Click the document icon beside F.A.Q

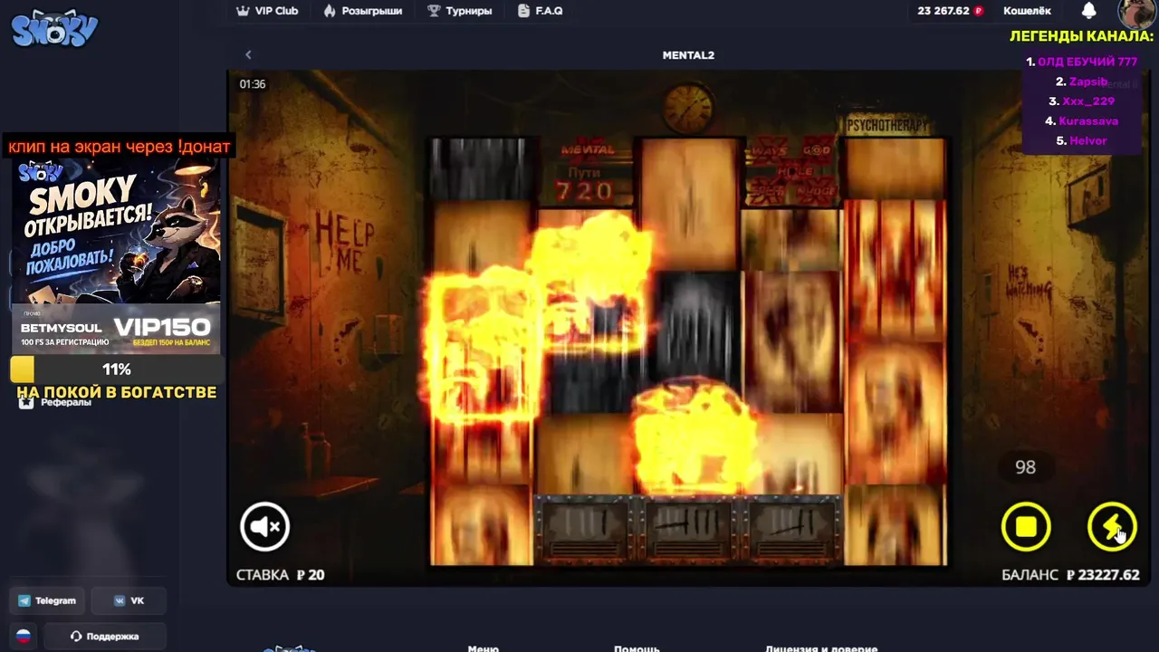pyautogui.click(x=523, y=11)
